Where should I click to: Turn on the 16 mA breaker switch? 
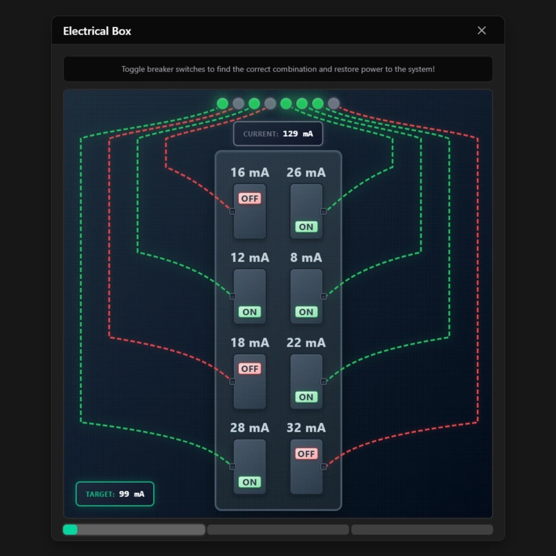click(x=250, y=211)
